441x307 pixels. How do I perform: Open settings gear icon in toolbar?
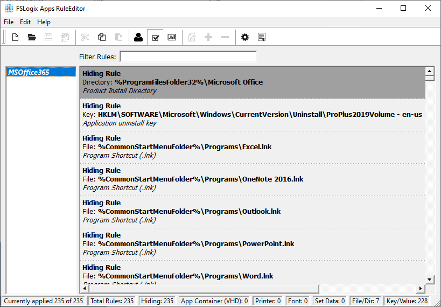[x=245, y=37]
